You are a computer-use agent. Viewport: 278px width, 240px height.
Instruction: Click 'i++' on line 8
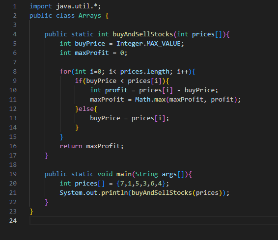coord(183,72)
